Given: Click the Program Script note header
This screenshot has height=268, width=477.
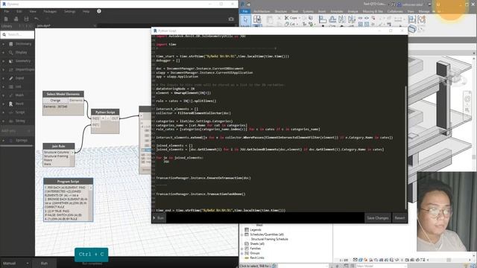Looking at the screenshot, I should 68,182.
